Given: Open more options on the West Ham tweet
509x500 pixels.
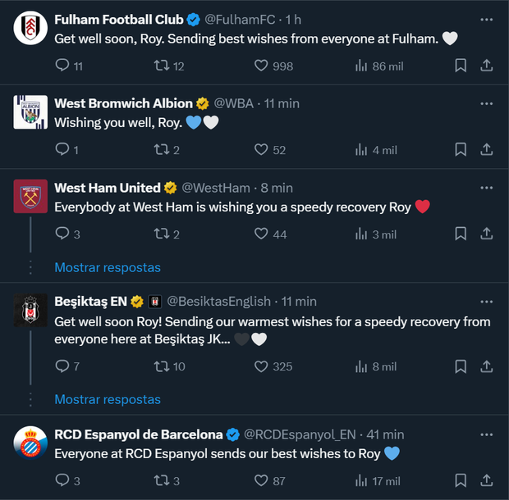Looking at the screenshot, I should (x=486, y=188).
